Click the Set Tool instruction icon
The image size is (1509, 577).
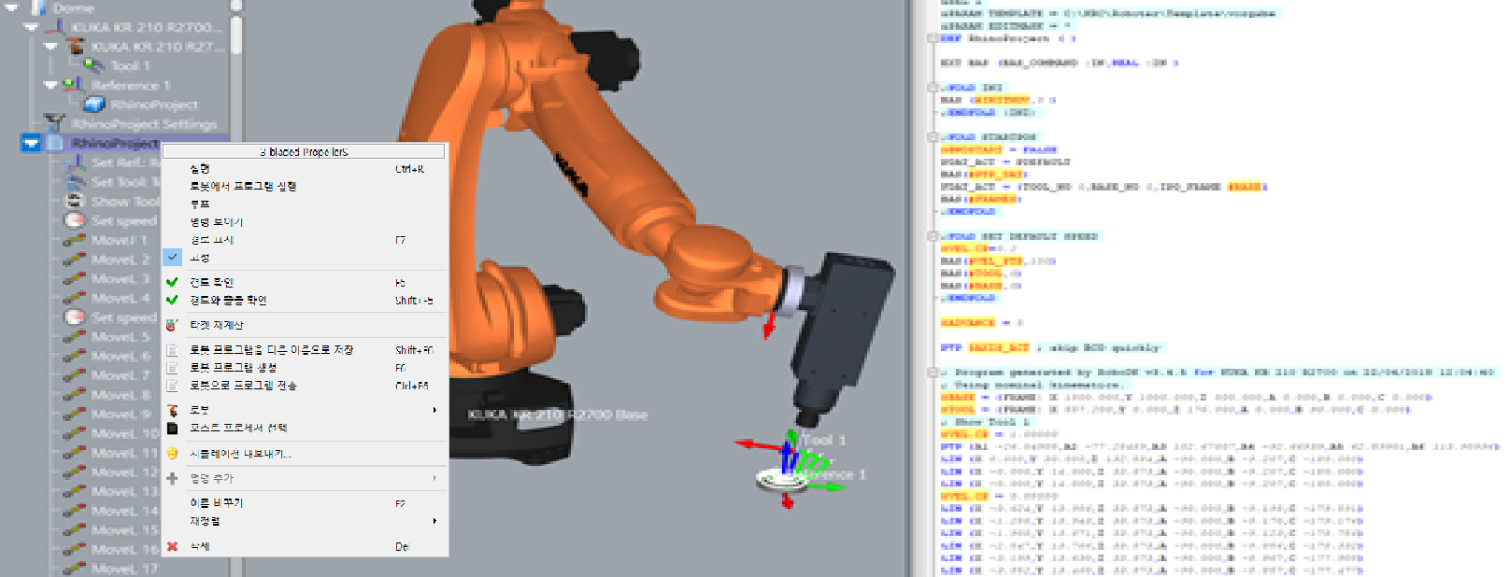[x=75, y=182]
